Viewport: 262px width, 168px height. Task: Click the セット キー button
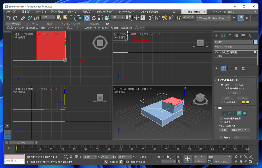199,161
